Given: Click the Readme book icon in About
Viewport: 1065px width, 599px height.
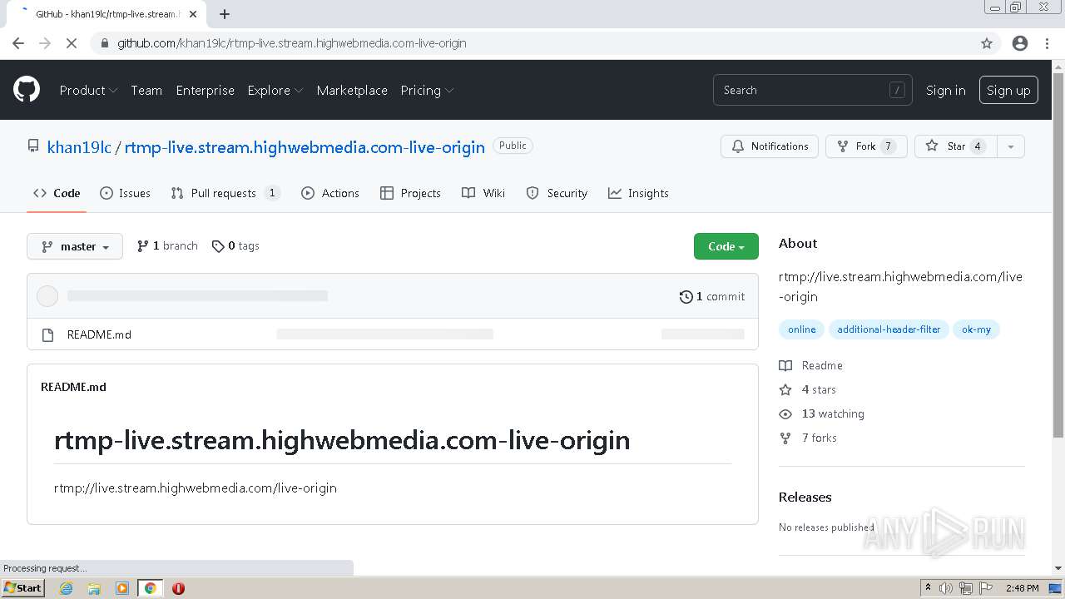Looking at the screenshot, I should click(785, 365).
